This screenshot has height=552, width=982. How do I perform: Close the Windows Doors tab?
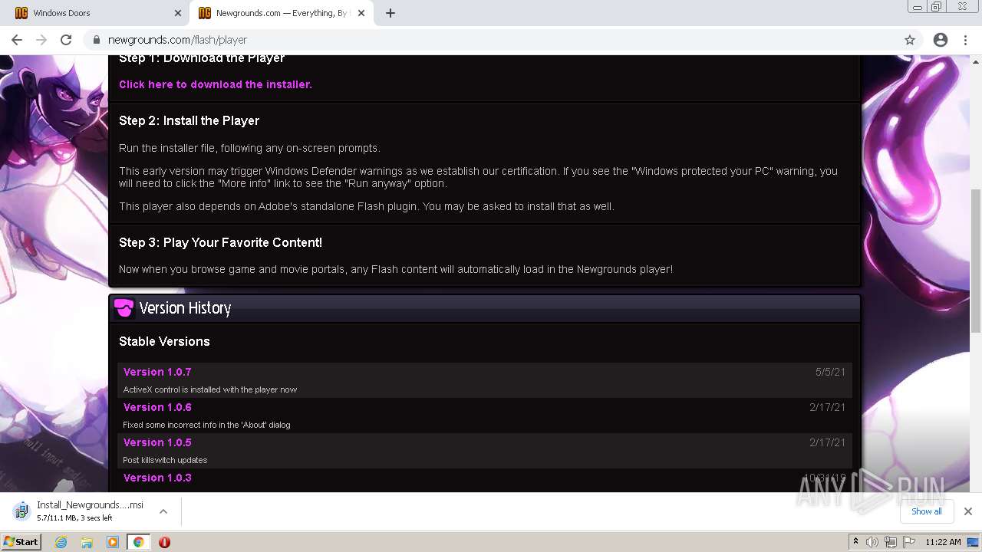[x=178, y=13]
